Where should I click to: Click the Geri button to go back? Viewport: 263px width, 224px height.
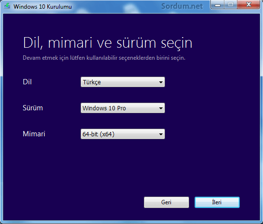(x=166, y=202)
